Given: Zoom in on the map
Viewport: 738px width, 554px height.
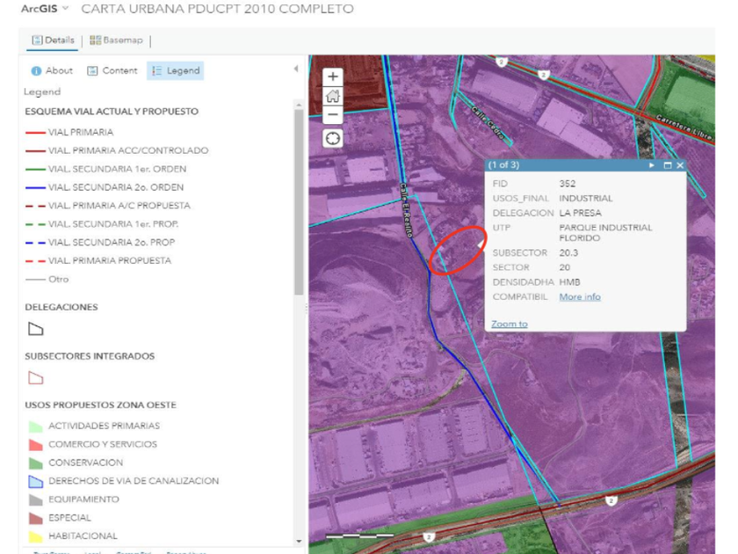Looking at the screenshot, I should pos(333,77).
